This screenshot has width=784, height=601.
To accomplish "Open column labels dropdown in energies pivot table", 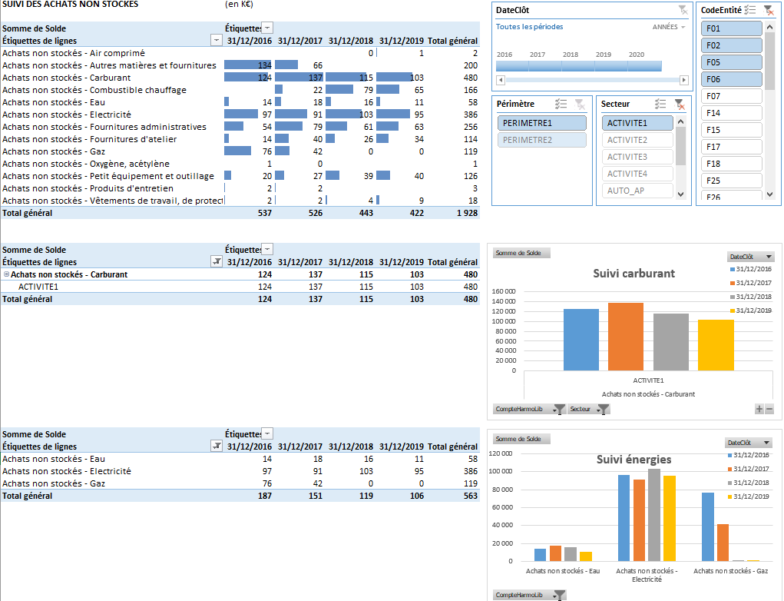I will click(267, 434).
